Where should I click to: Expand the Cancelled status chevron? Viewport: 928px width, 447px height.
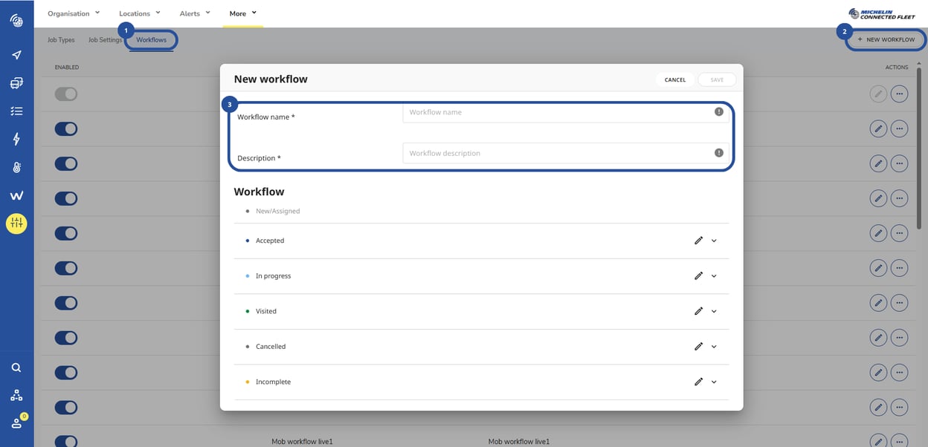(x=714, y=347)
